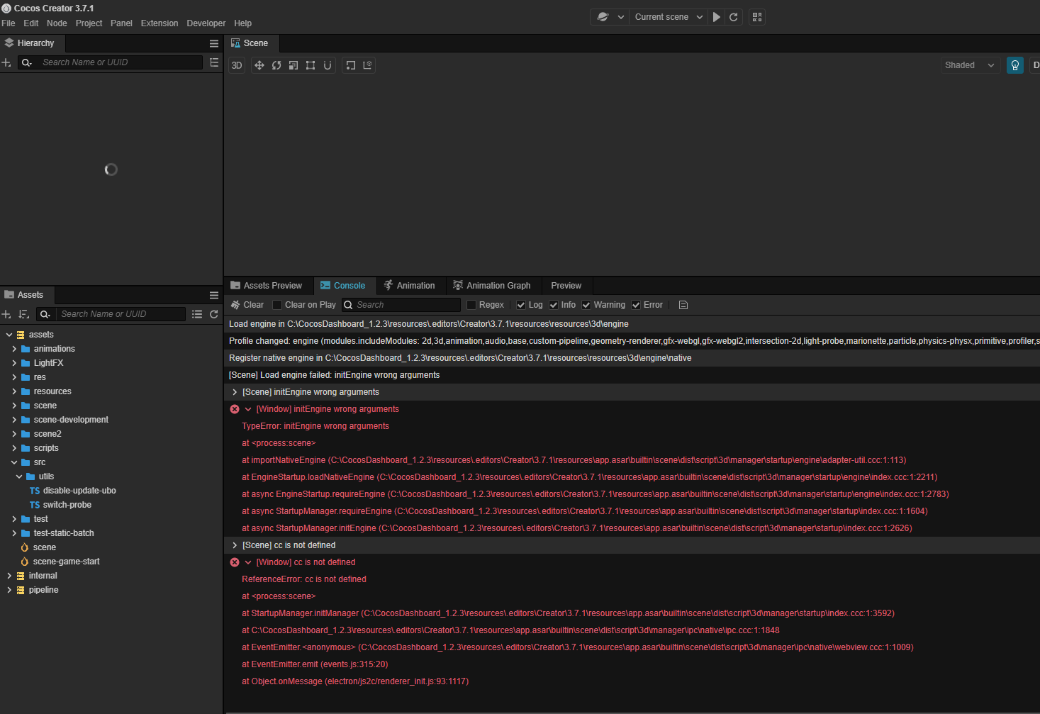Toggle the scene light bulb icon

tap(1015, 65)
